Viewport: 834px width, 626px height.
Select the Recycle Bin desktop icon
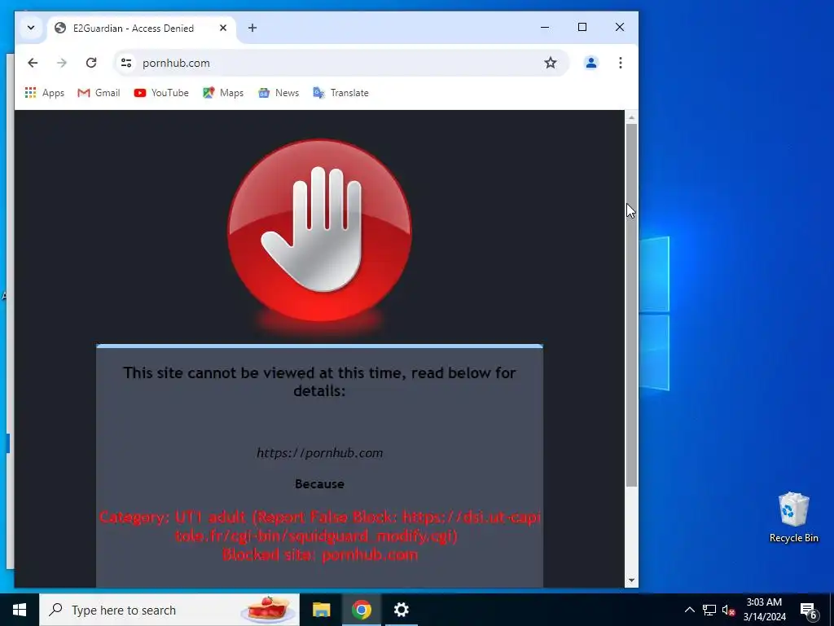pyautogui.click(x=793, y=518)
